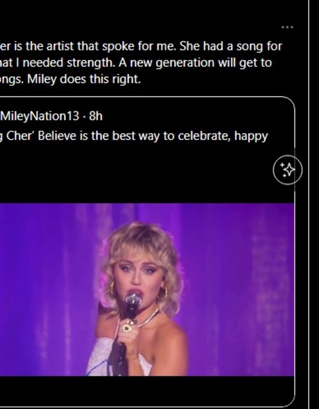This screenshot has width=319, height=409.
Task: Click the word 'happy' in the quoted post
Action: click(x=251, y=137)
